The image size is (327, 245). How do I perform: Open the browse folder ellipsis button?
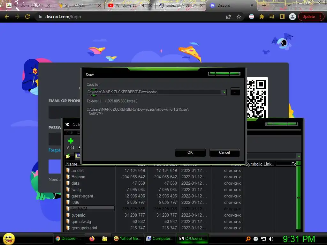pos(235,92)
